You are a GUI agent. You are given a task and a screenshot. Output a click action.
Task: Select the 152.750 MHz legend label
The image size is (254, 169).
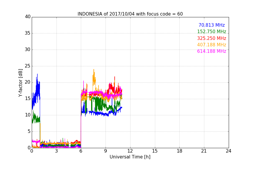click(212, 32)
